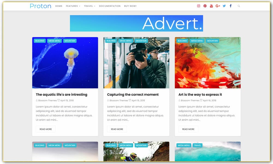Open the Twitter social icon
Image resolution: width=273 pixels, height=164 pixels.
224,6
